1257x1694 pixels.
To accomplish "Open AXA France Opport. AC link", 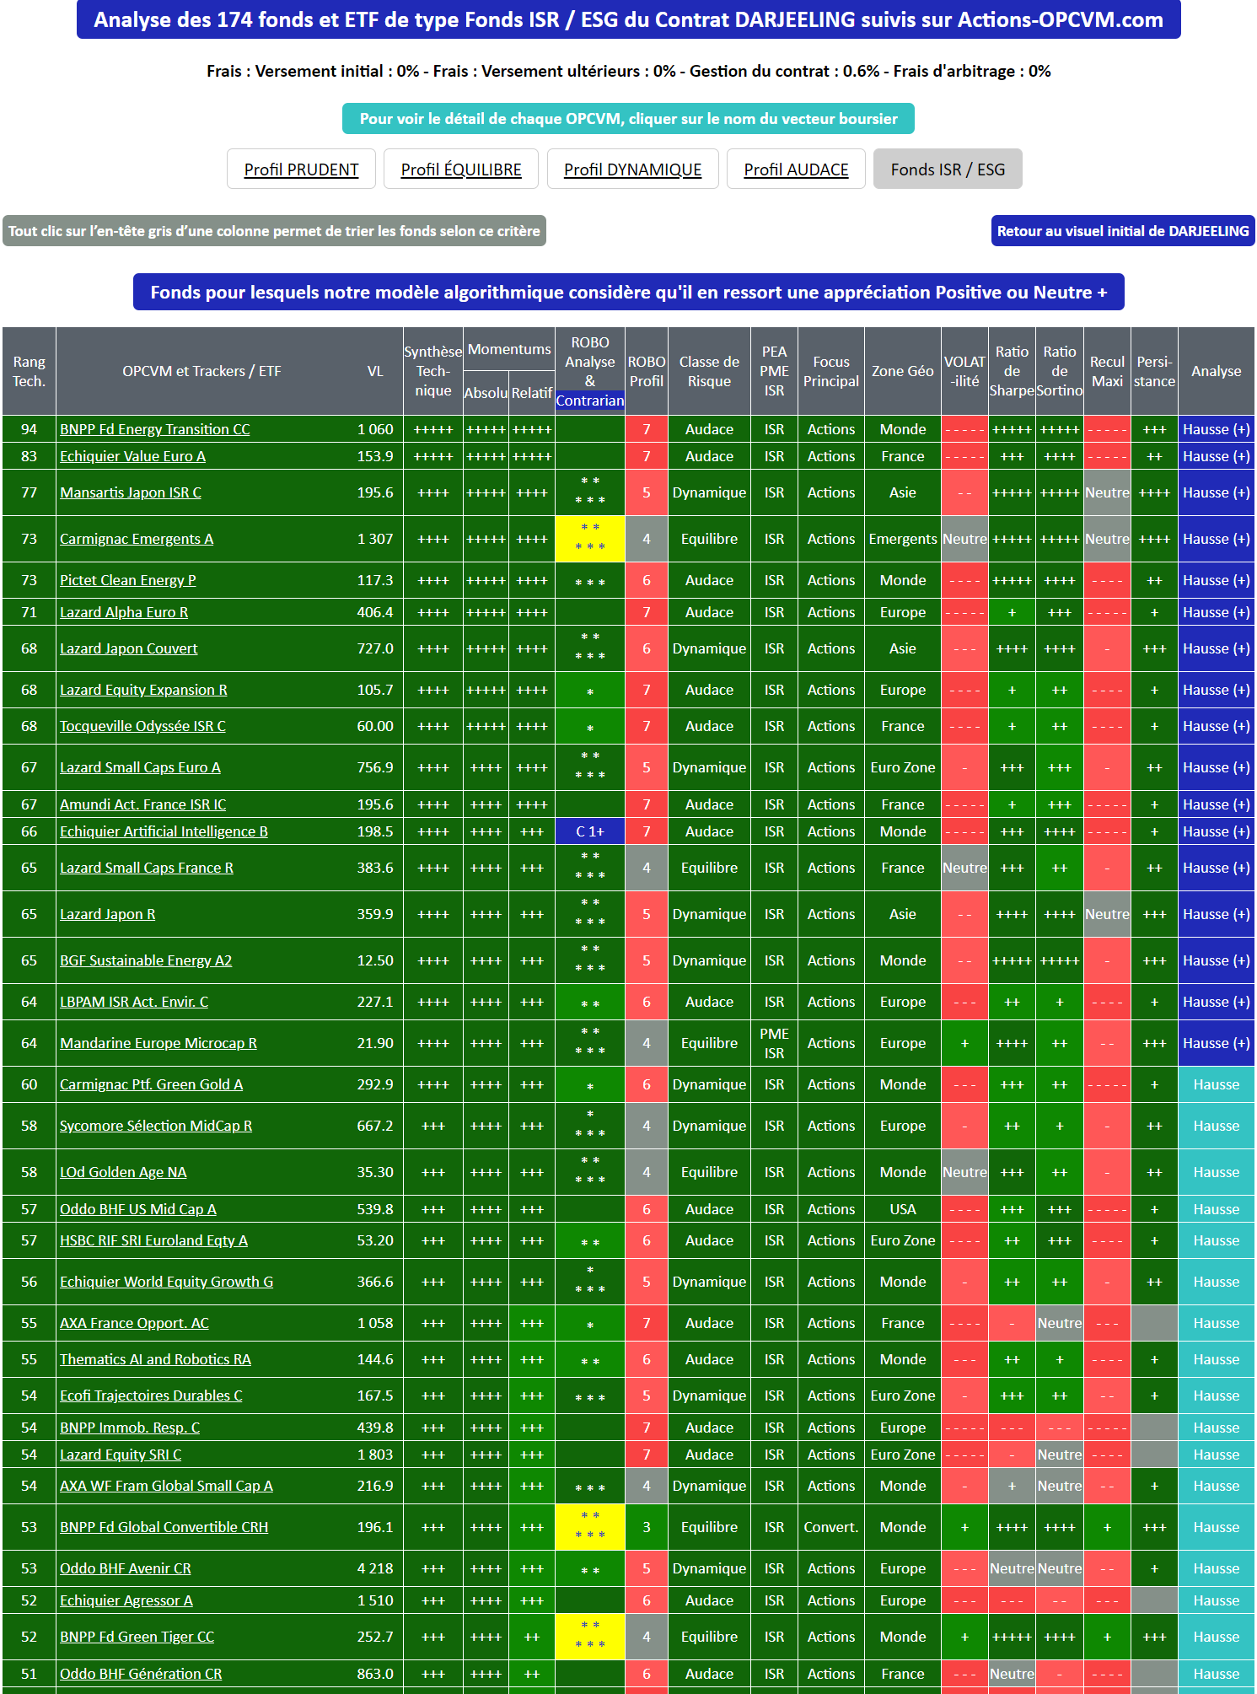I will point(134,1323).
